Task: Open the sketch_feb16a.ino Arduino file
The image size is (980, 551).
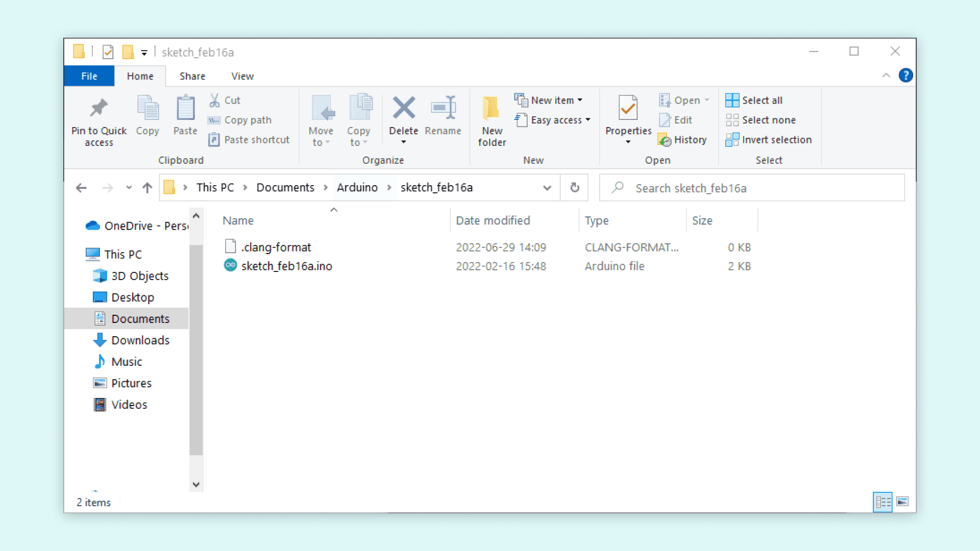Action: click(x=286, y=266)
